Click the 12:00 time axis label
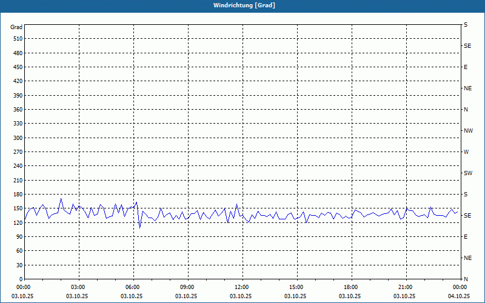Viewport: 485px width, 303px height. coord(241,287)
